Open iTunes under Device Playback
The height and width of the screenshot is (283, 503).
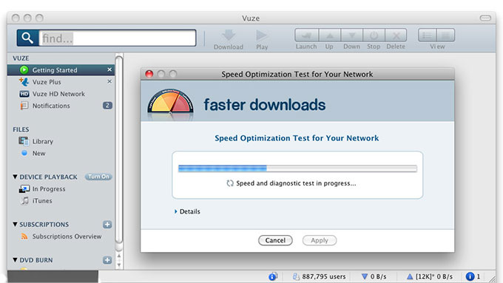(42, 201)
